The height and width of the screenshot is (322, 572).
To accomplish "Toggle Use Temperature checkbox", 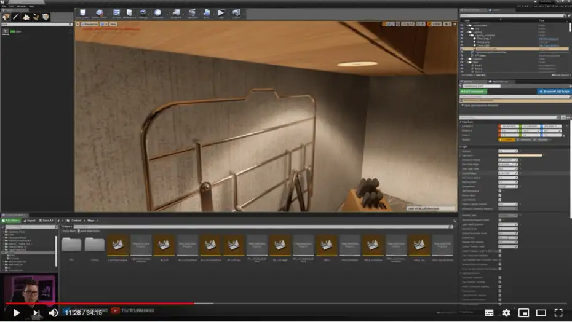I will click(500, 191).
